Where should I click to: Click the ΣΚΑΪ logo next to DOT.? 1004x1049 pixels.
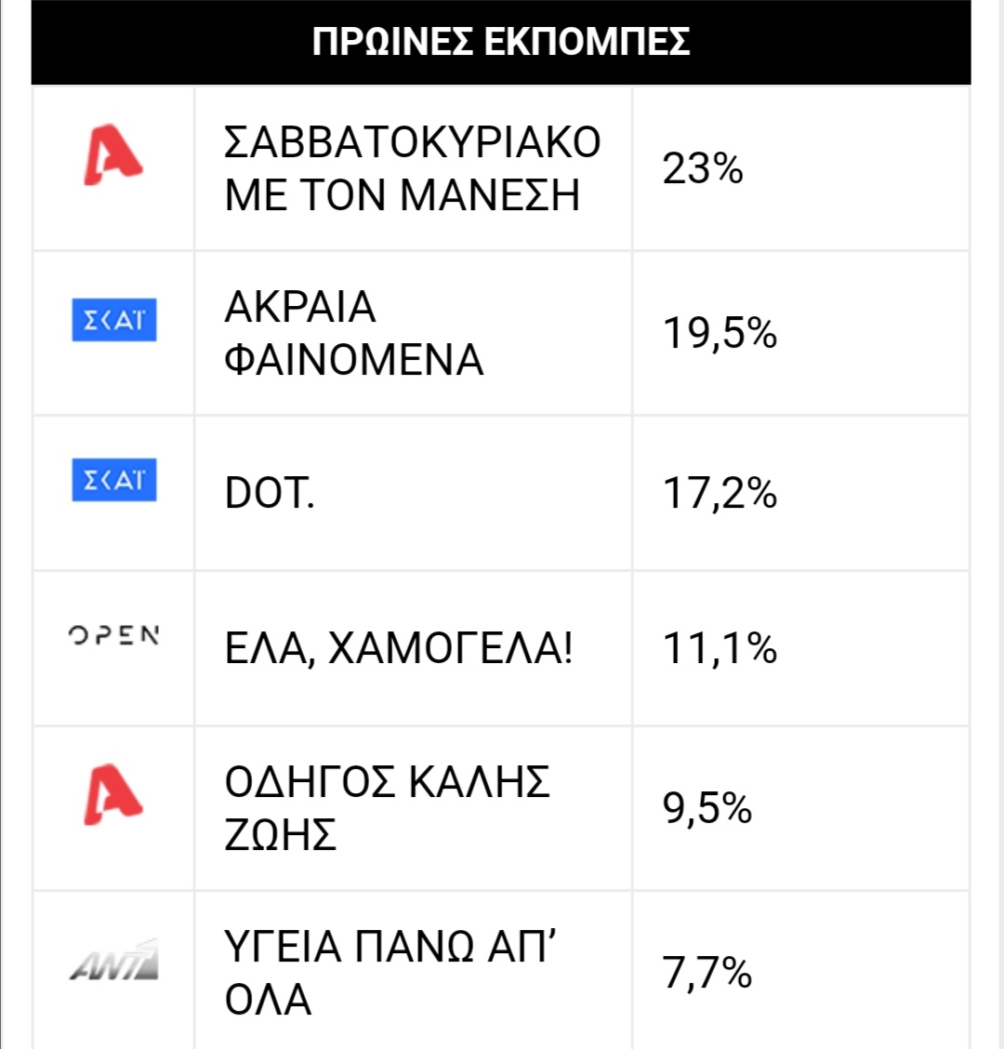point(114,480)
